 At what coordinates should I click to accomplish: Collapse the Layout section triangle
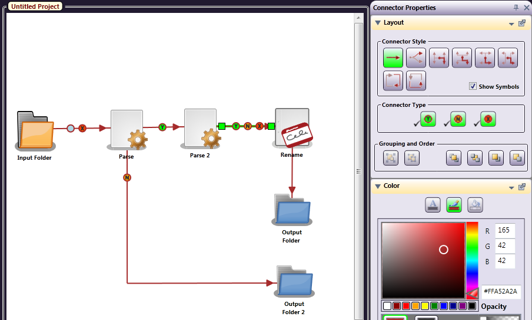[378, 23]
